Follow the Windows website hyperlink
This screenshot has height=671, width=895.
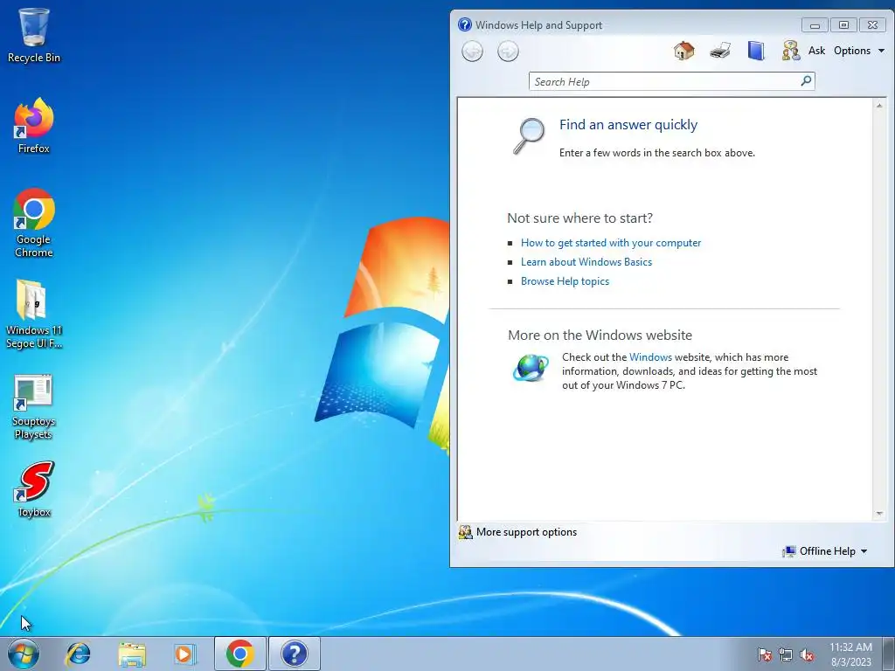[x=650, y=357]
